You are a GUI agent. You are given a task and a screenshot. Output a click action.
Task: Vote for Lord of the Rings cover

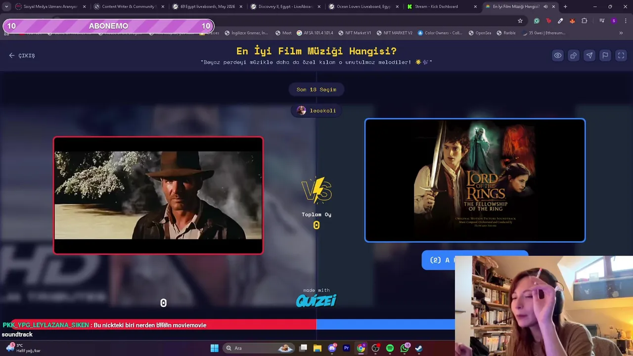click(475, 180)
